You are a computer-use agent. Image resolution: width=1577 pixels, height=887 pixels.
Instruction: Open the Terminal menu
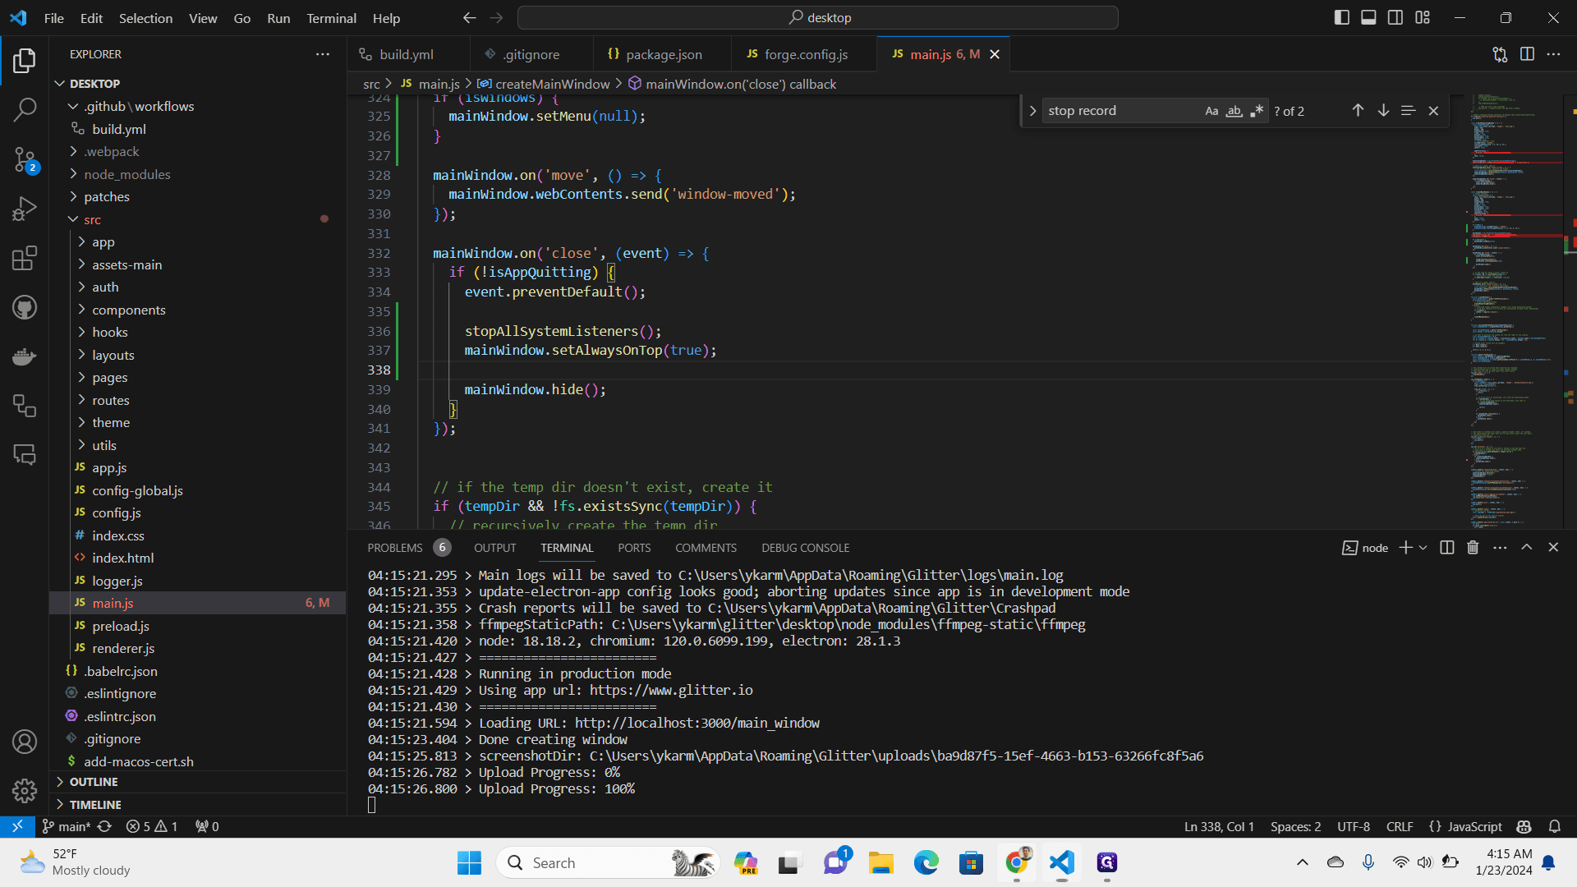[x=331, y=18]
